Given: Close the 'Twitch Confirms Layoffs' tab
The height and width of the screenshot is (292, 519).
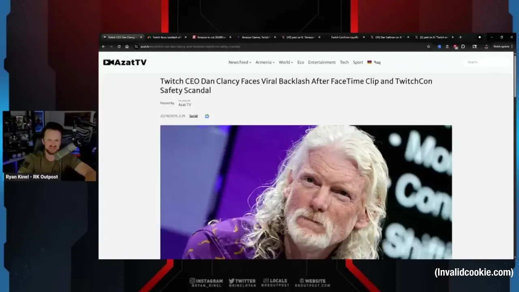Looking at the screenshot, I should pos(364,37).
